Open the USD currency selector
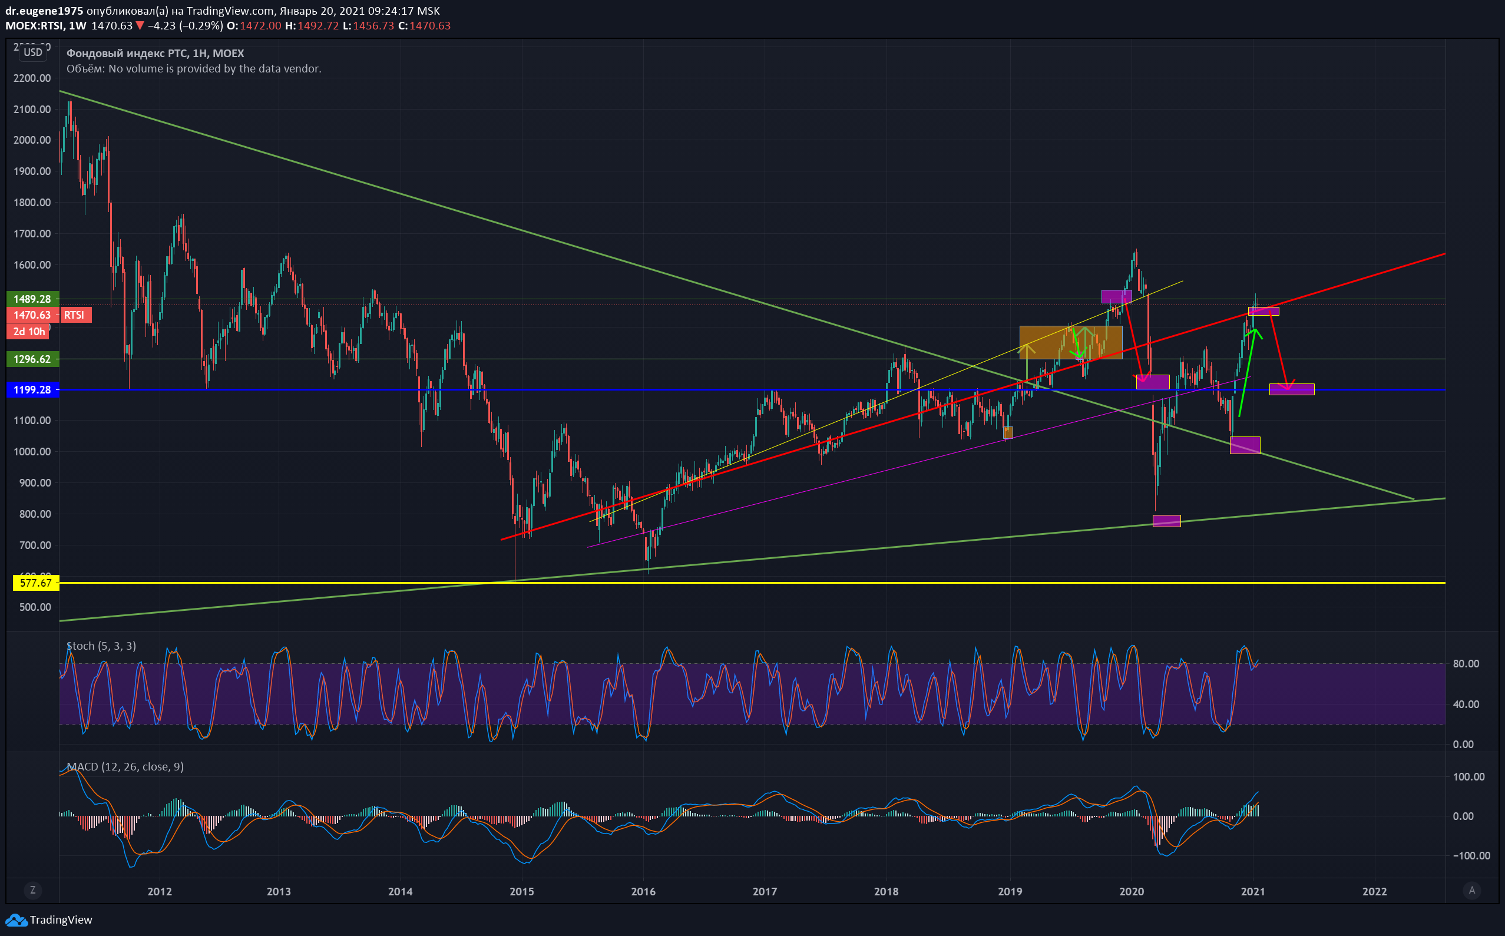 [33, 52]
